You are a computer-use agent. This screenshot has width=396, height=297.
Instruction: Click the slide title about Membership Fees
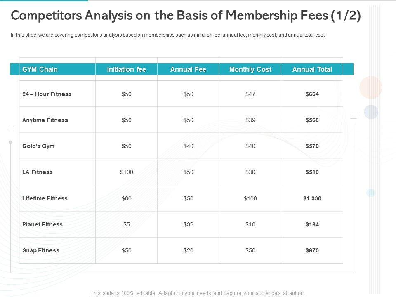186,16
